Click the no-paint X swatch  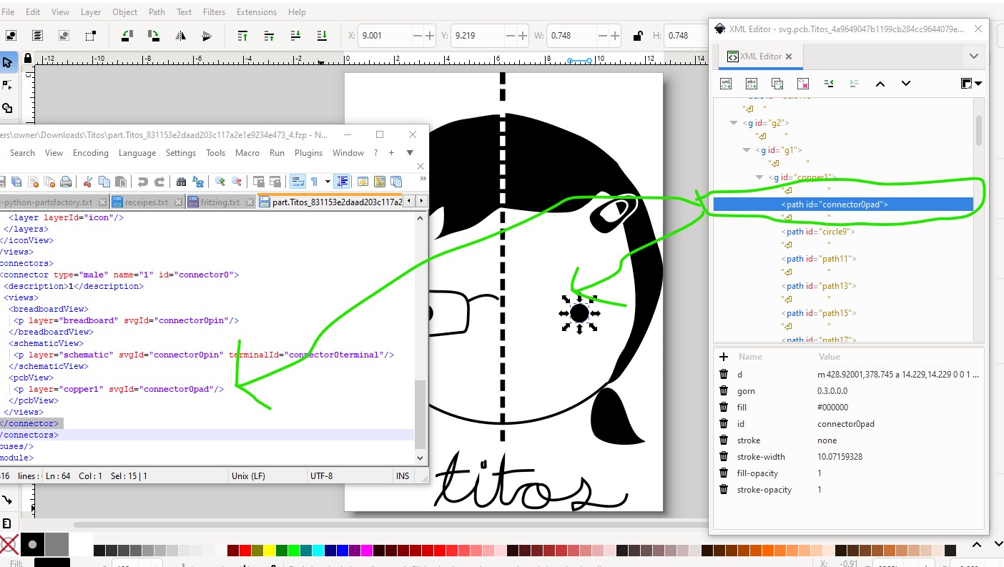[9, 545]
